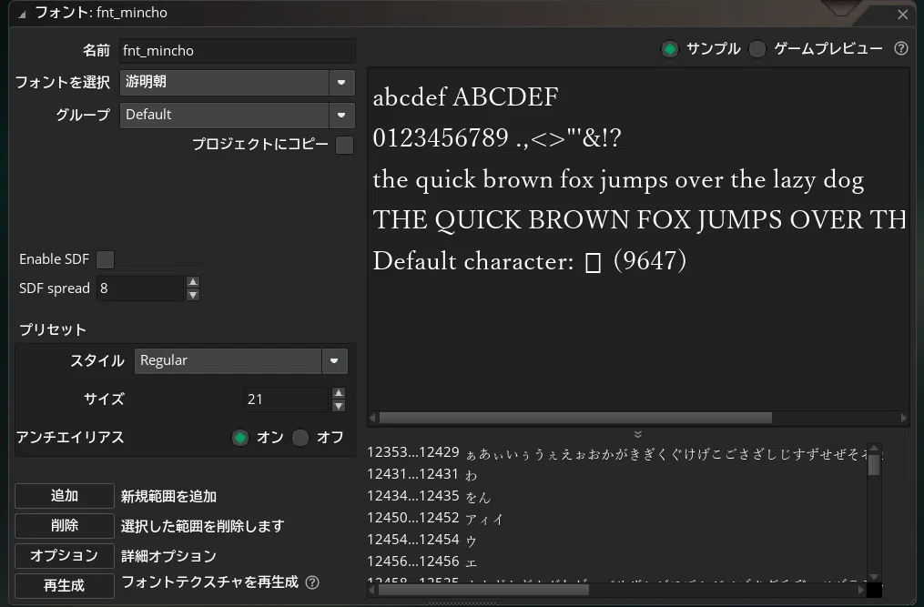Screen dimensions: 924x607
Task: Click the range list horizontal scrollbar
Action: pos(483,590)
